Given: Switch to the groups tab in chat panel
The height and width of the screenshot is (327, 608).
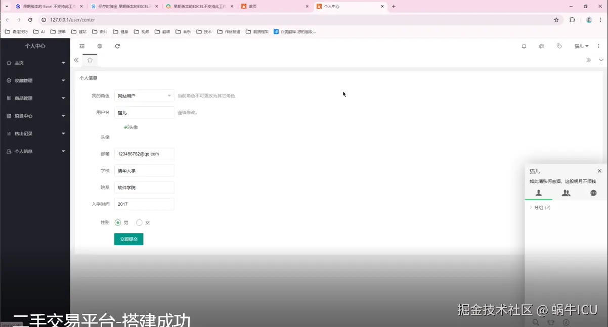Looking at the screenshot, I should tap(566, 193).
